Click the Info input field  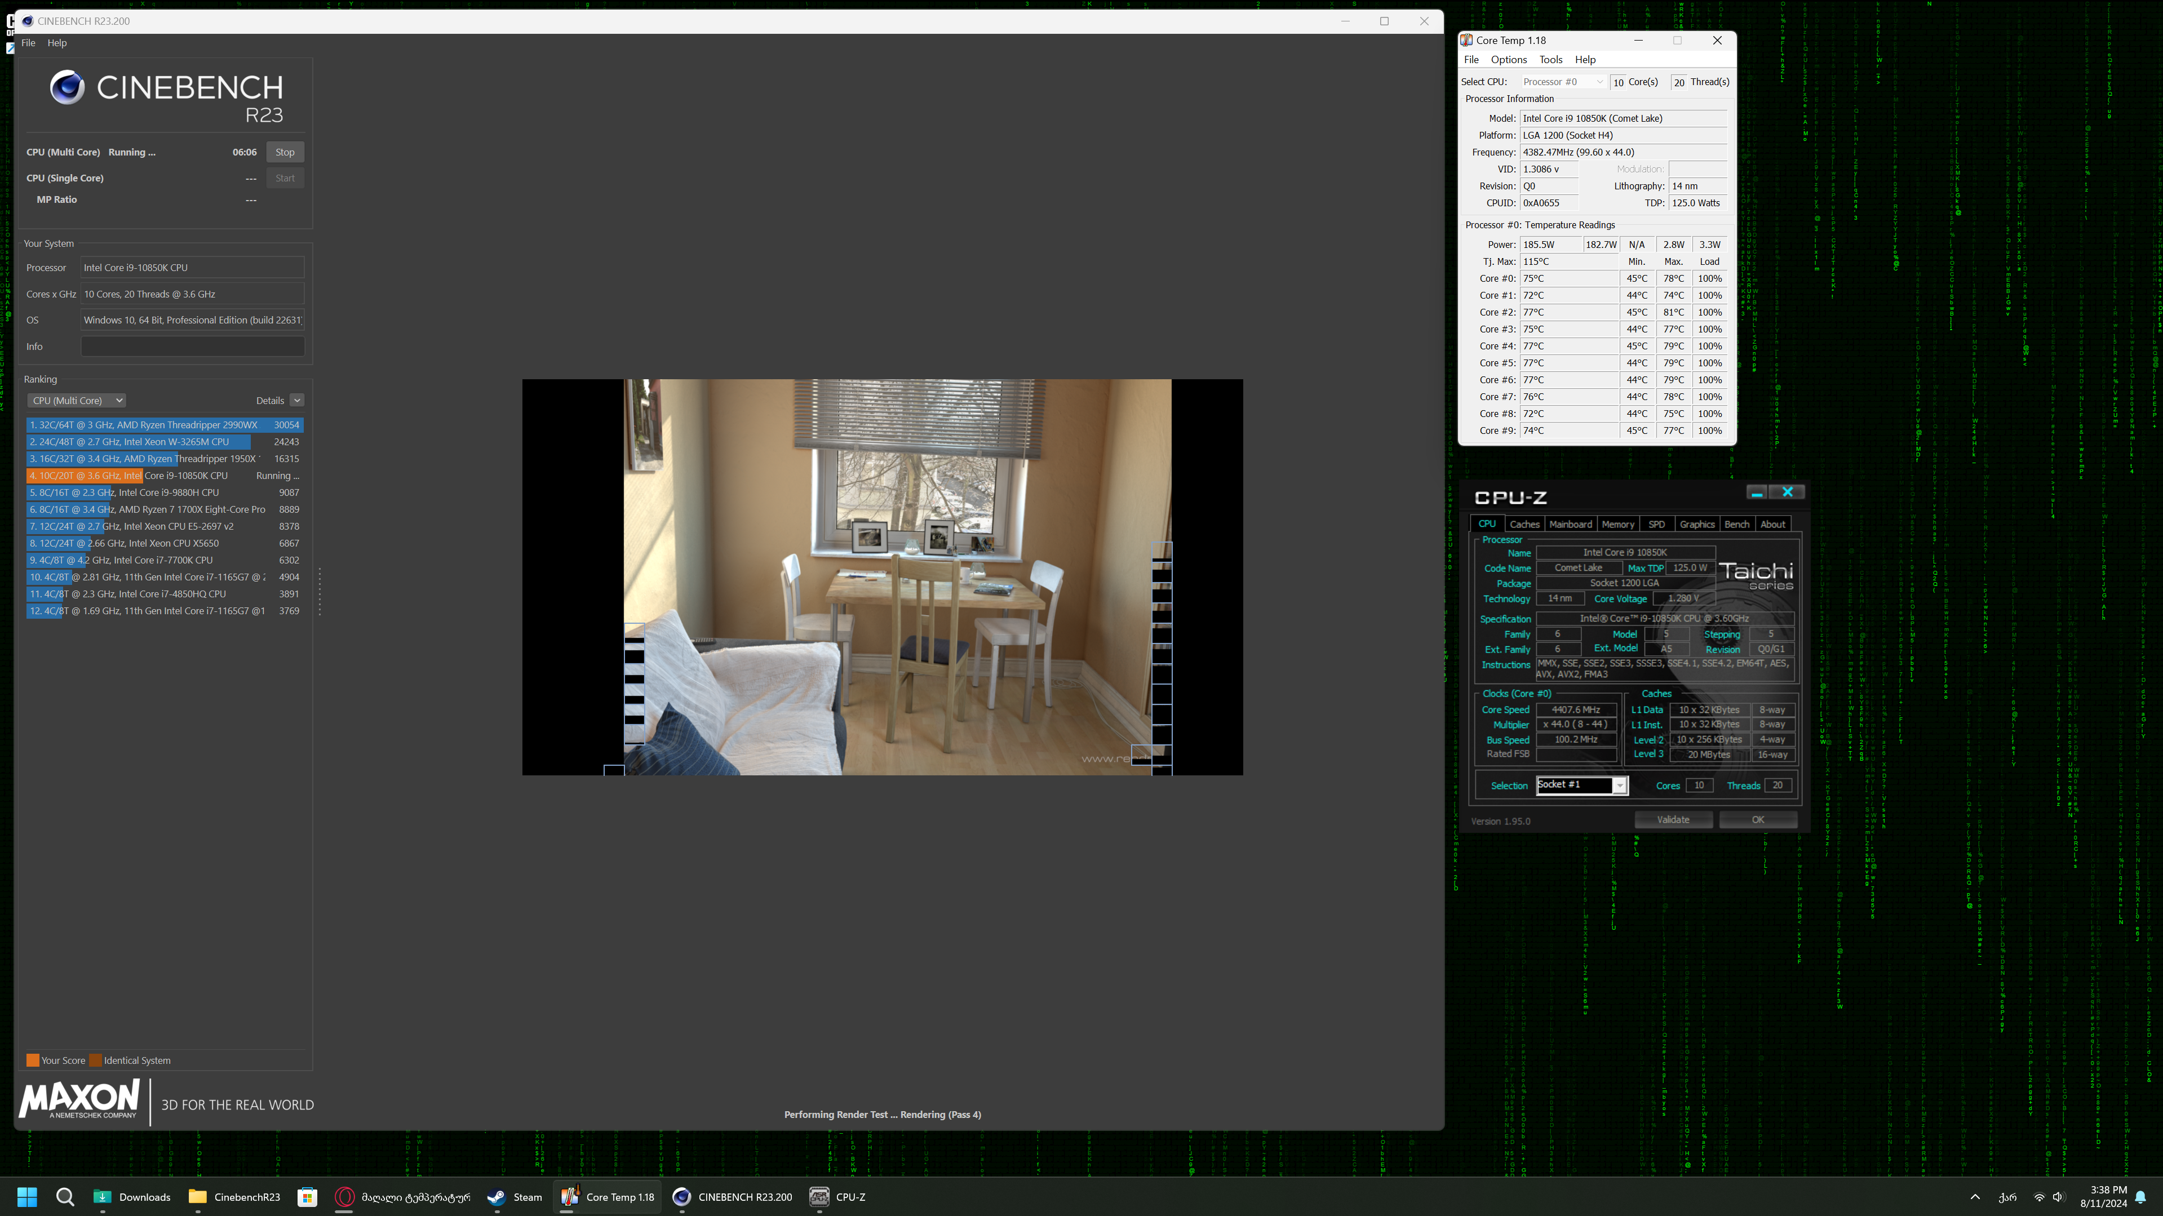[192, 346]
